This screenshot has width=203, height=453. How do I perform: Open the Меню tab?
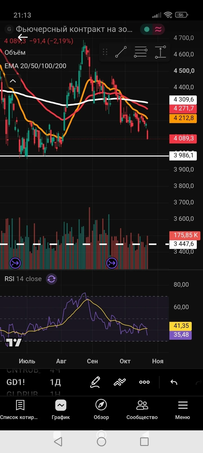(183, 410)
